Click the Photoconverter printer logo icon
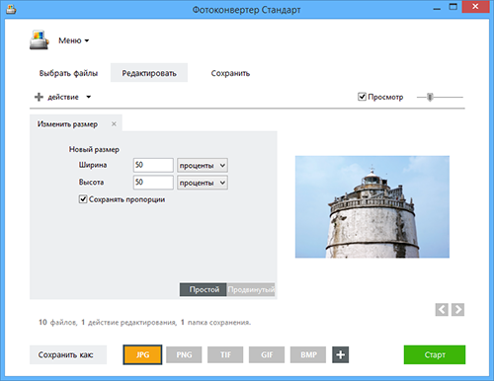 click(40, 39)
